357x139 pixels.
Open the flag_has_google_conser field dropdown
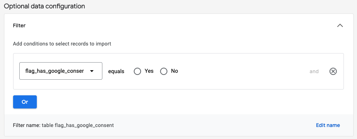61,71
